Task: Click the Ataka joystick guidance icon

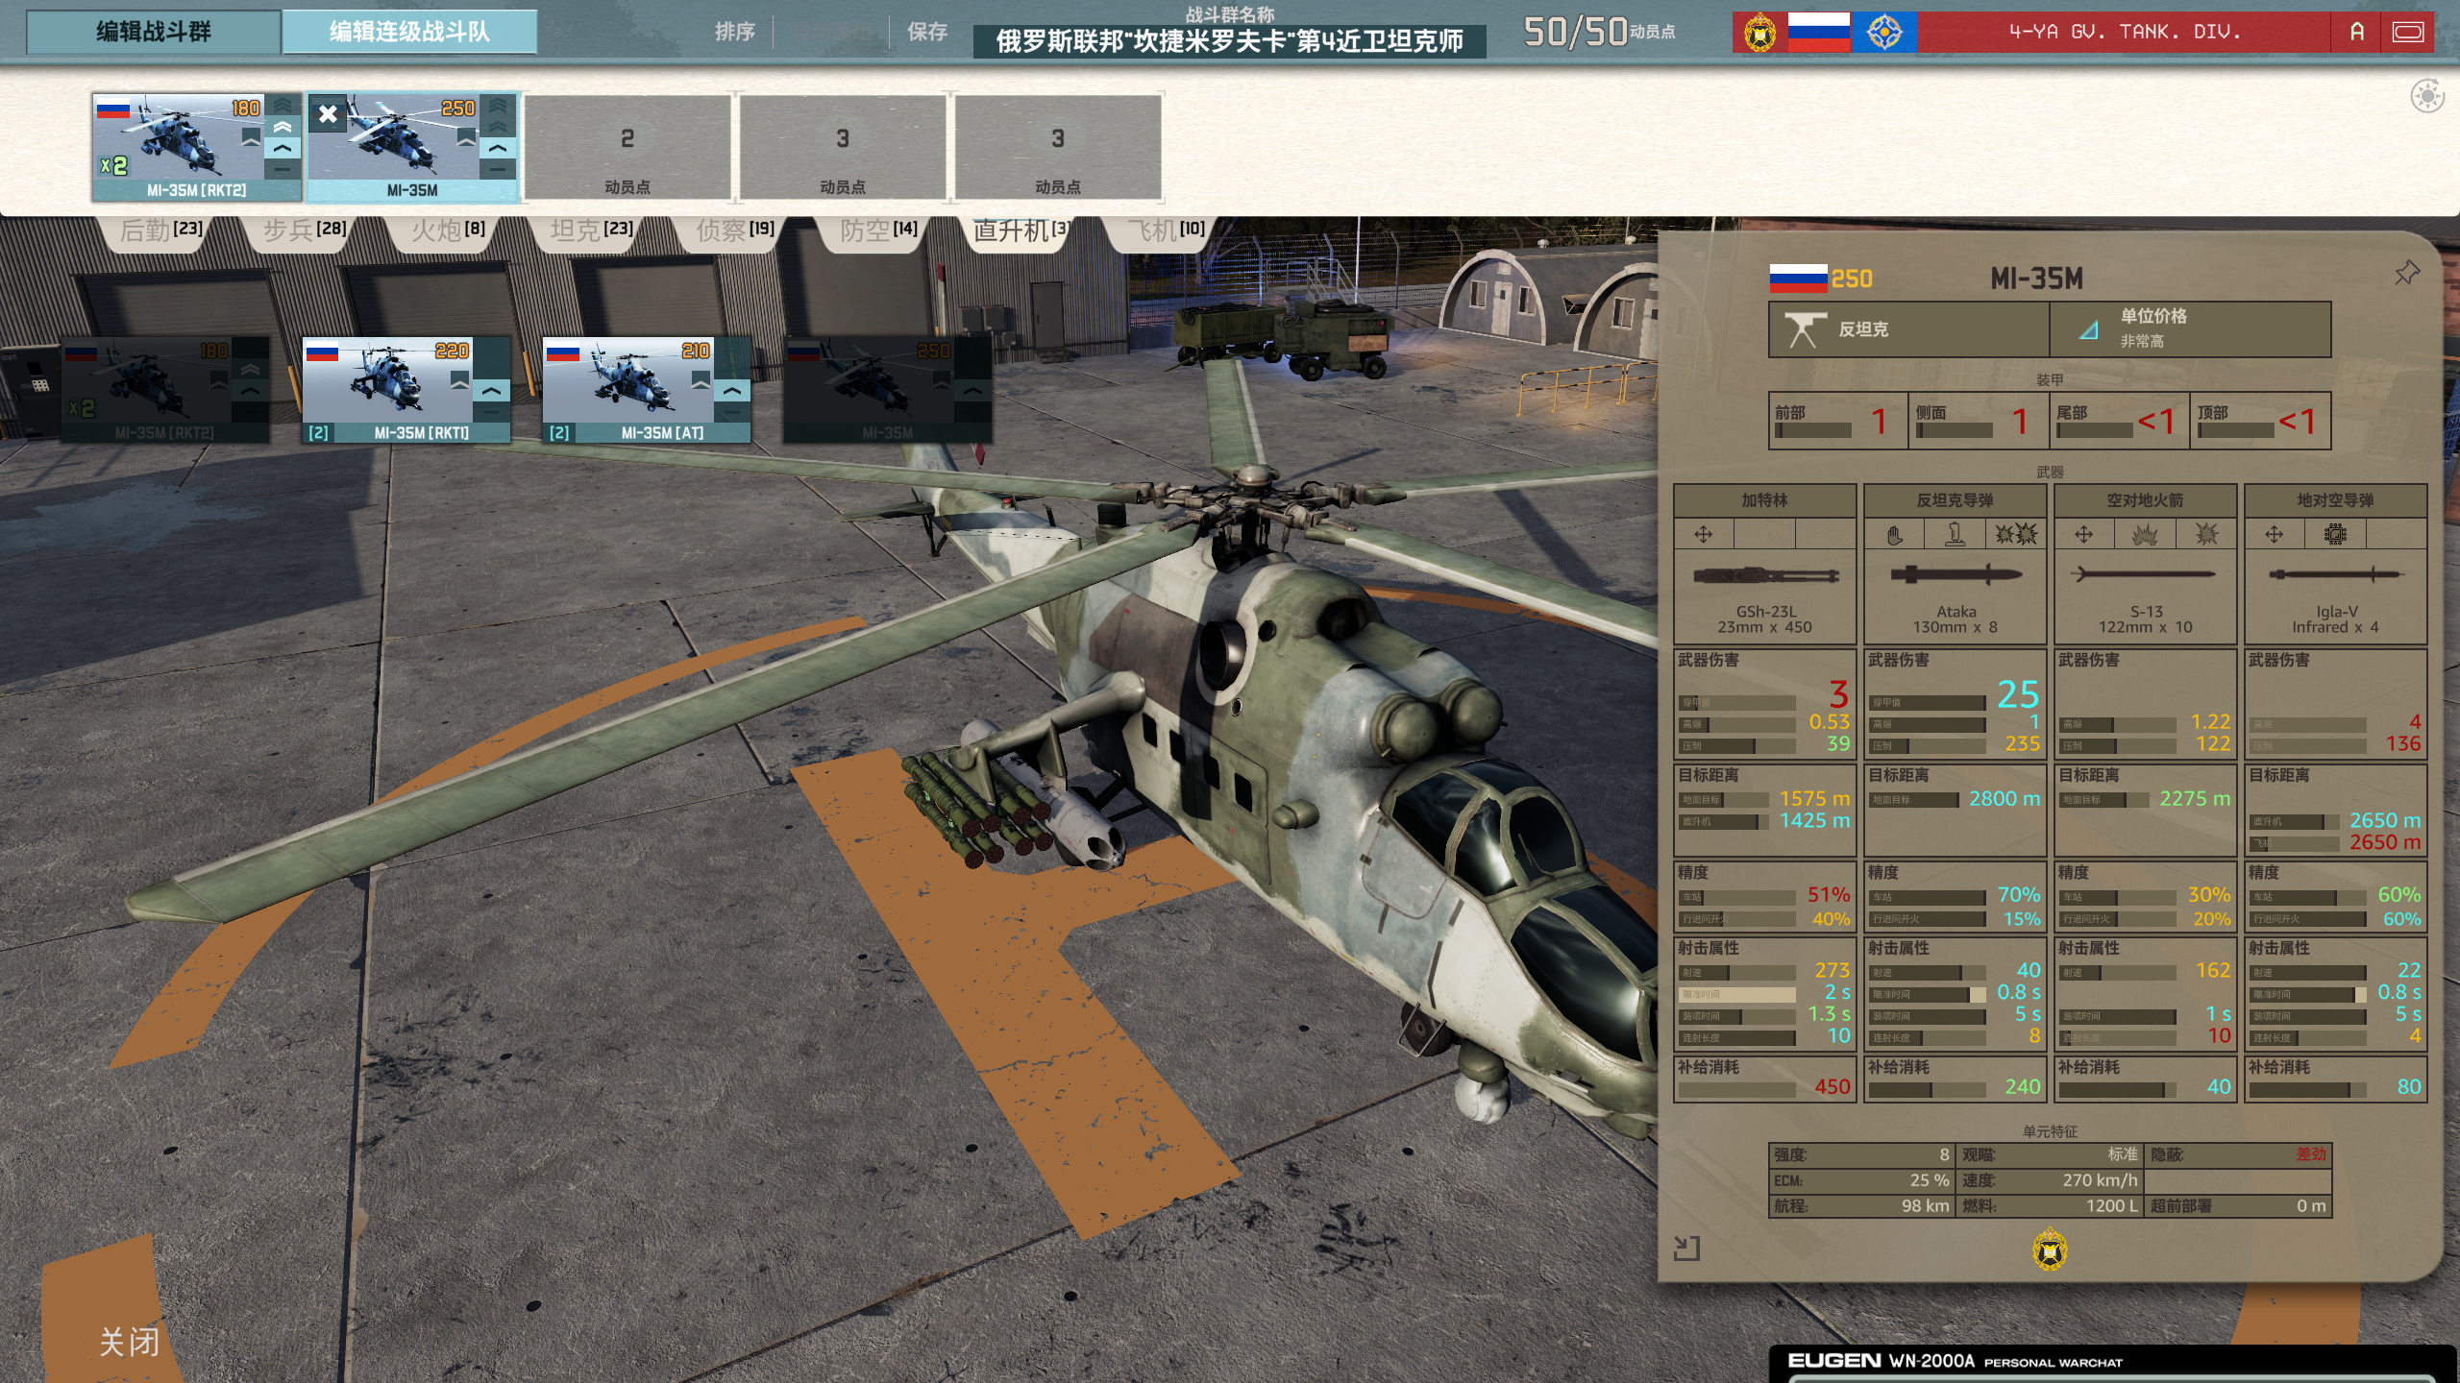Action: pos(1955,534)
